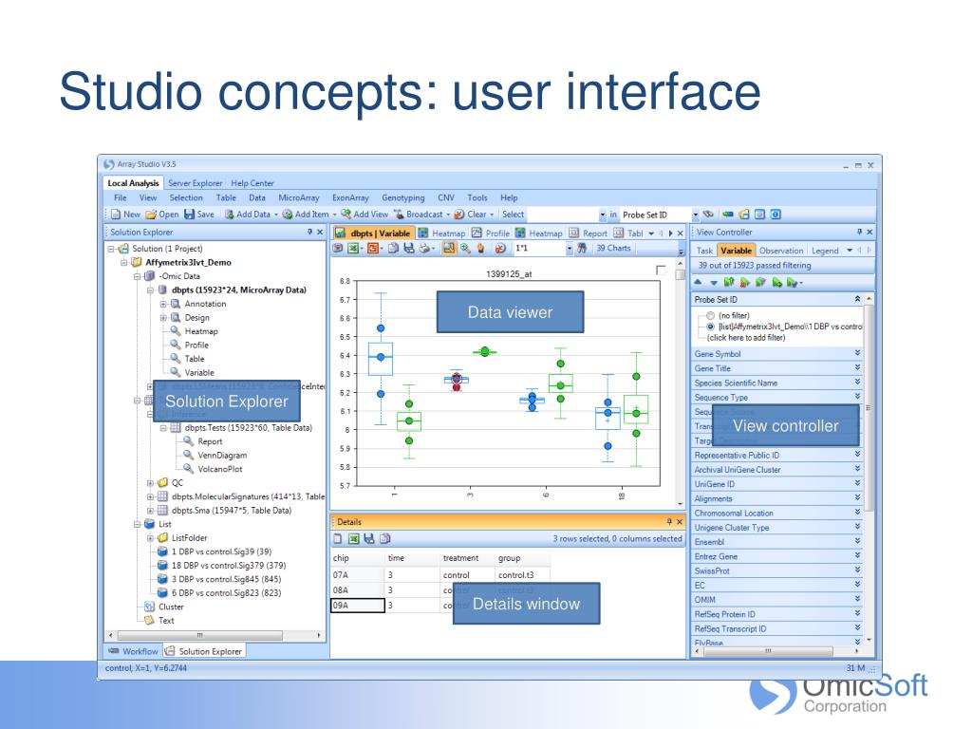Viewport: 972px width, 729px height.
Task: Click the up arrow icon in View Controller
Action: pyautogui.click(x=698, y=282)
